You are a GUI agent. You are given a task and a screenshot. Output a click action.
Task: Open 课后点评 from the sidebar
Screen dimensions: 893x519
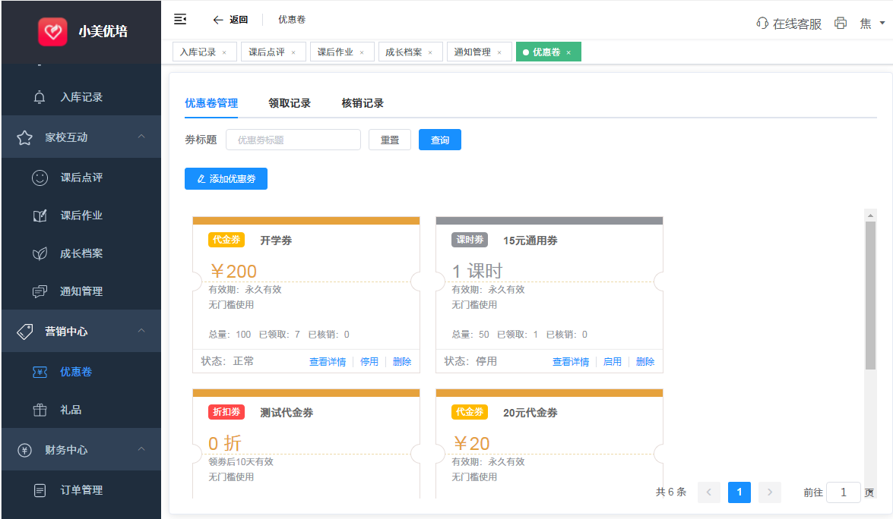(x=81, y=178)
